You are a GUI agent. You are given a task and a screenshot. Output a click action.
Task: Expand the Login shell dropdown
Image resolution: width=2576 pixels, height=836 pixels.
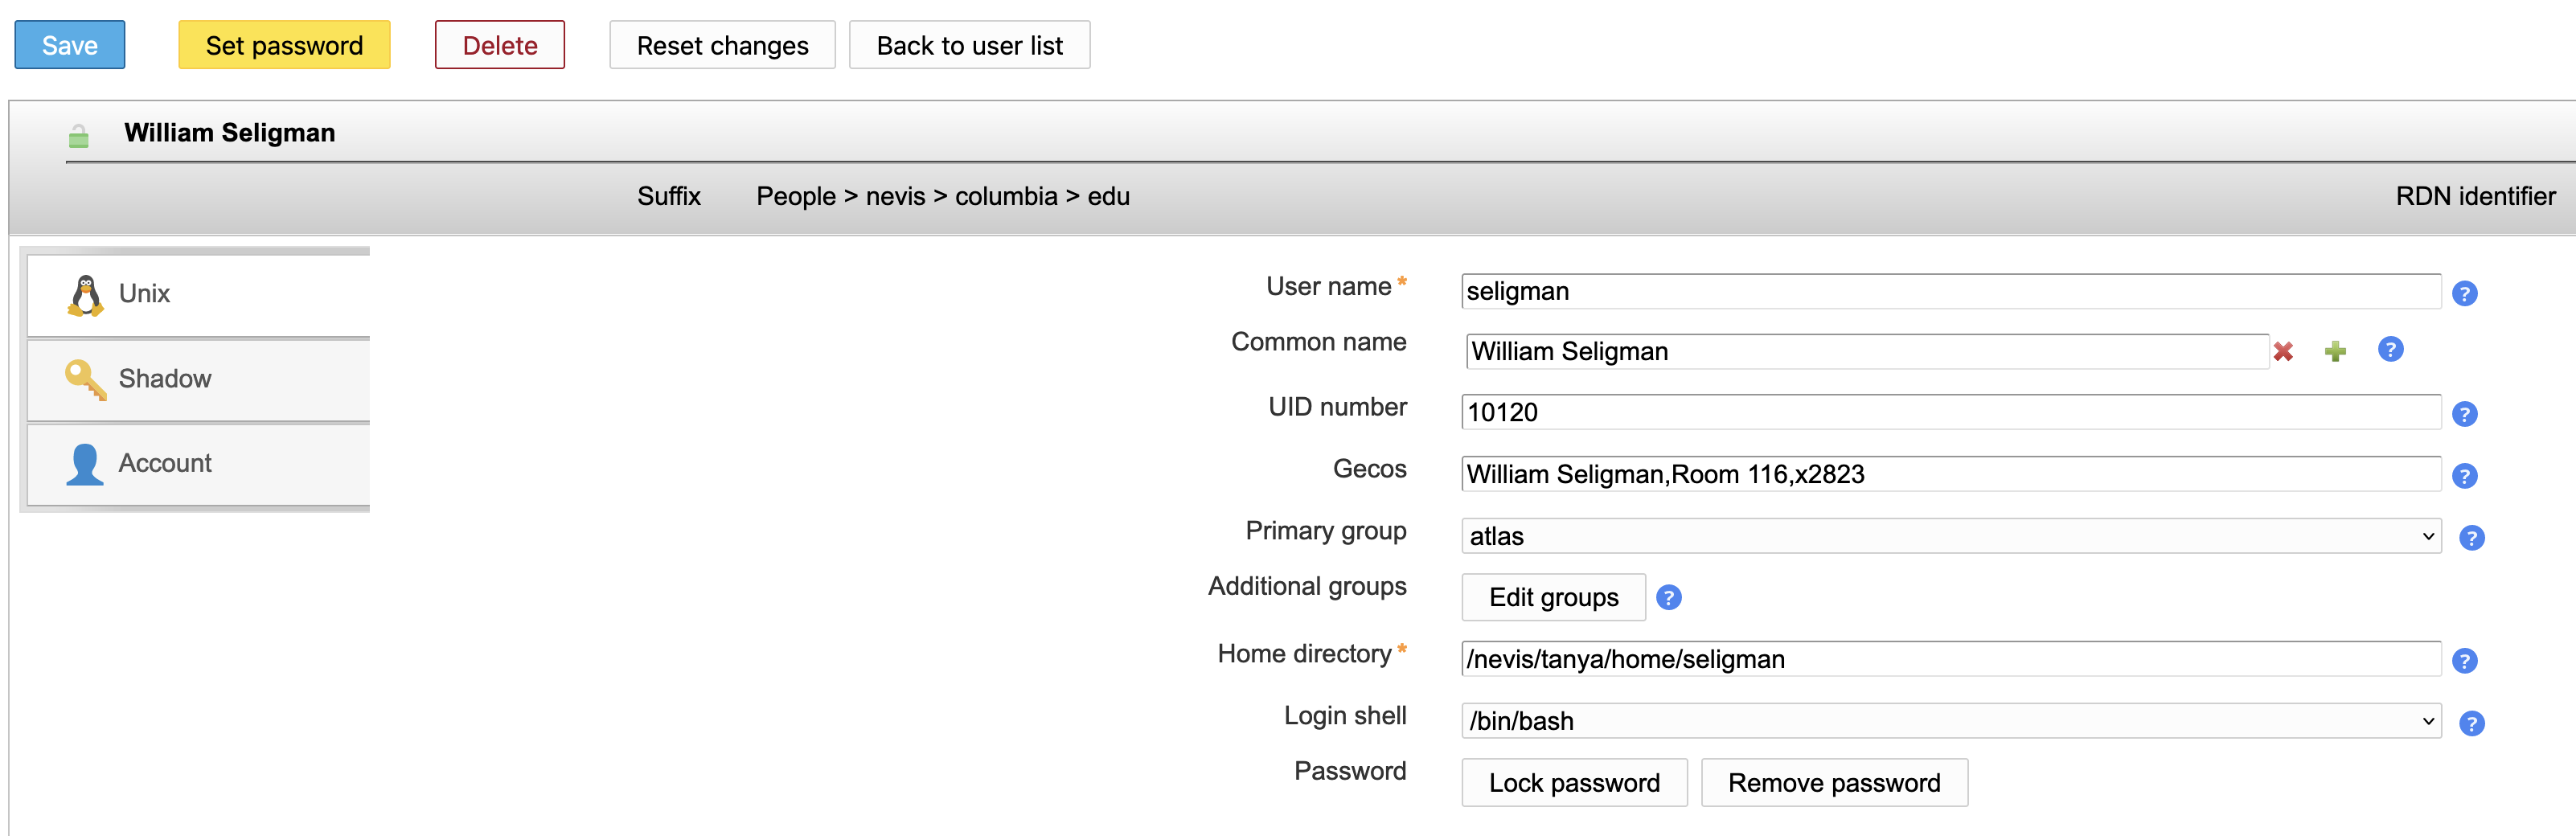[x=1950, y=721]
